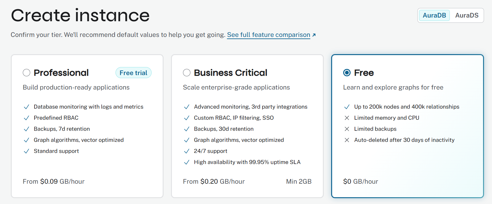Click the price From $0.20 GB/hour
The image size is (492, 204).
pos(214,182)
